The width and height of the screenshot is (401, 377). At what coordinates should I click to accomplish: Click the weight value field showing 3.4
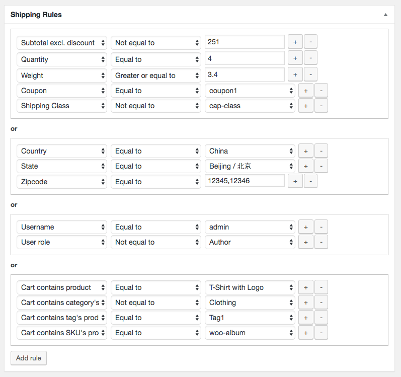(245, 75)
